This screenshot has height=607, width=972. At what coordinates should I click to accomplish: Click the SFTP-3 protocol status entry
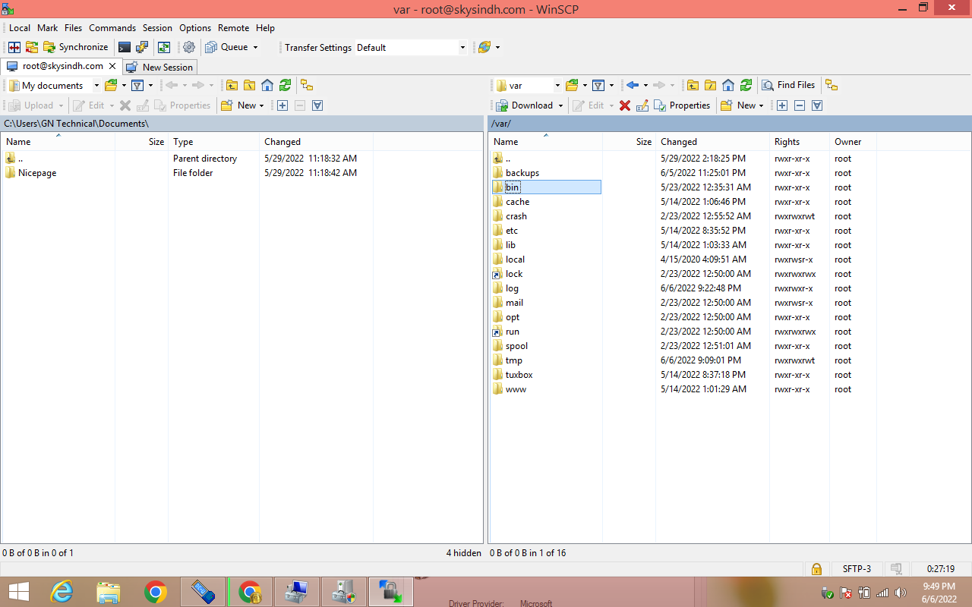pos(857,568)
